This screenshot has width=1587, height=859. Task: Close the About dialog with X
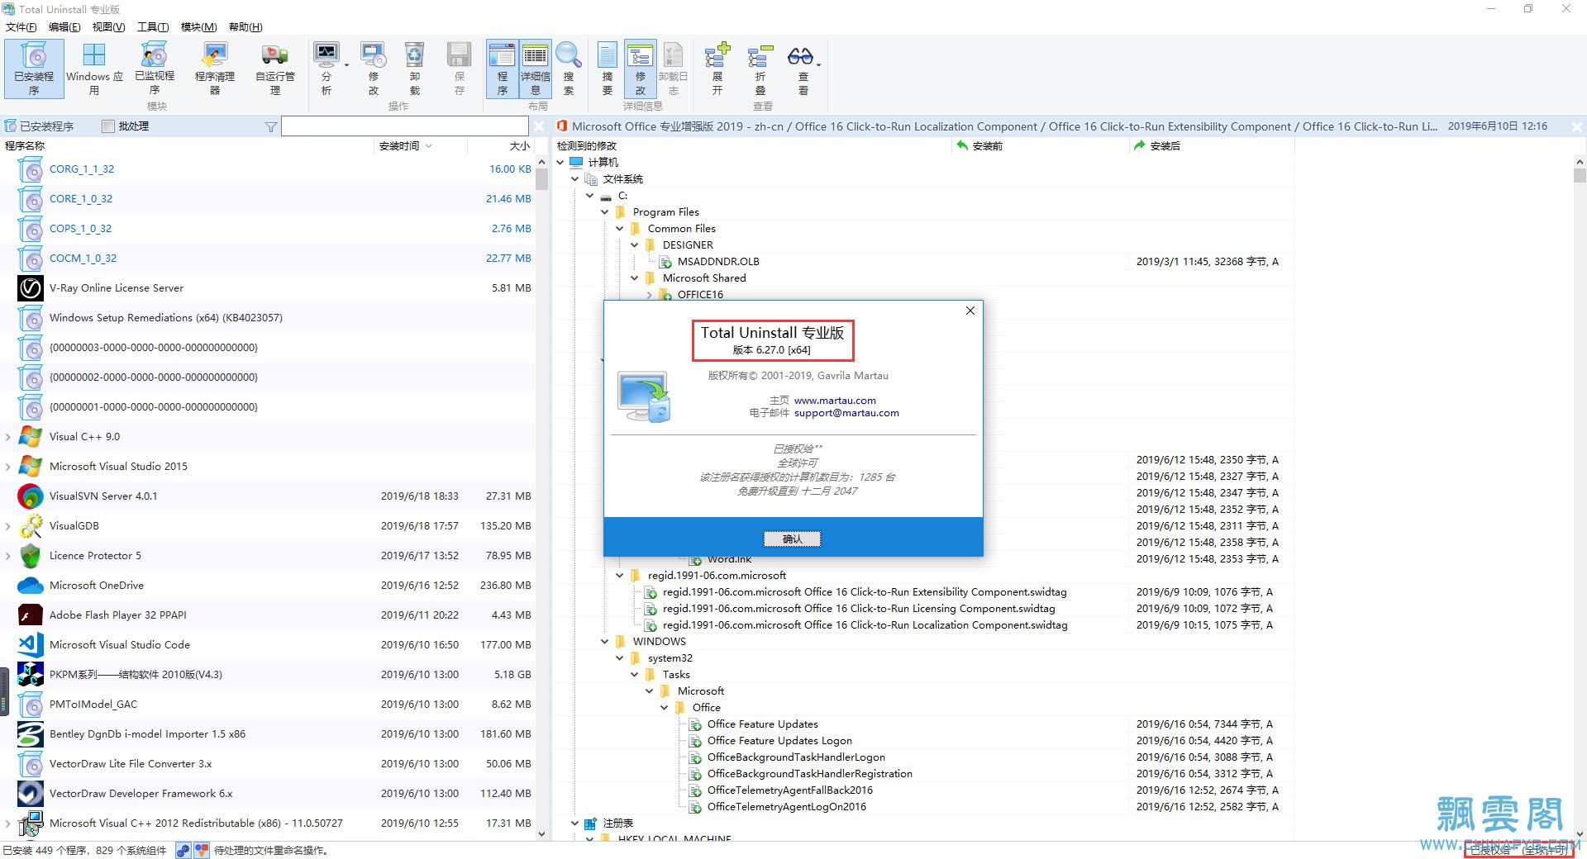click(970, 311)
